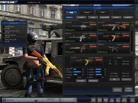The image size is (138, 103).
Task: Click the large top-up button near bottom
Action: click(x=117, y=90)
